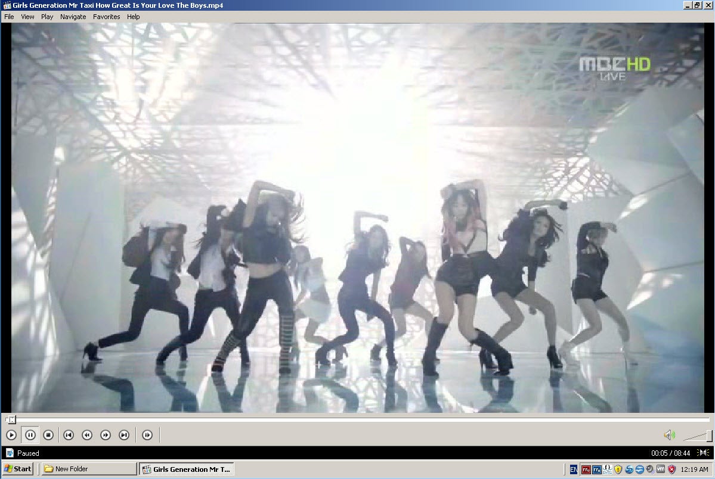
Task: Click the seek bar track
Action: (x=358, y=419)
